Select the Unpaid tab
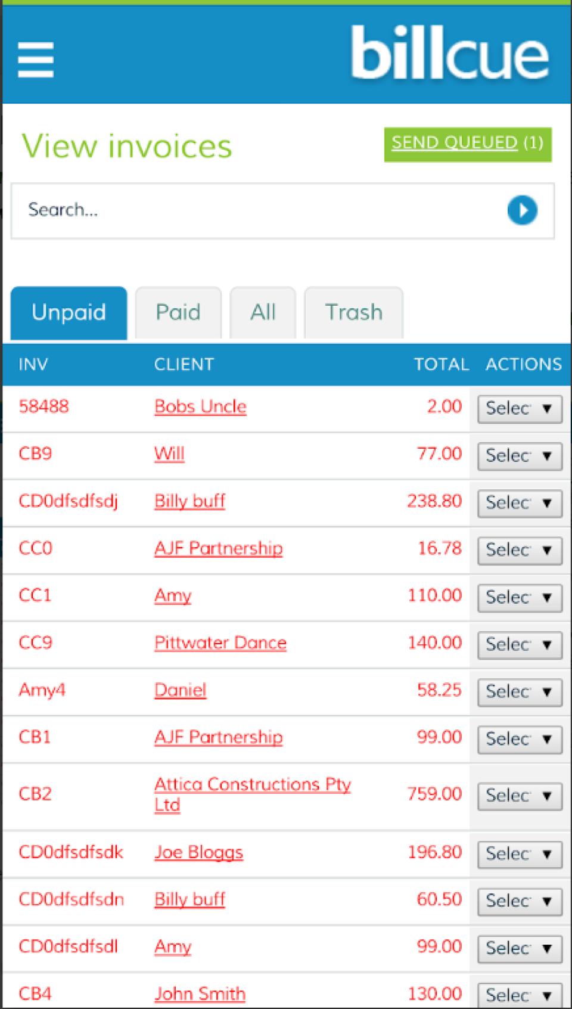 [69, 313]
